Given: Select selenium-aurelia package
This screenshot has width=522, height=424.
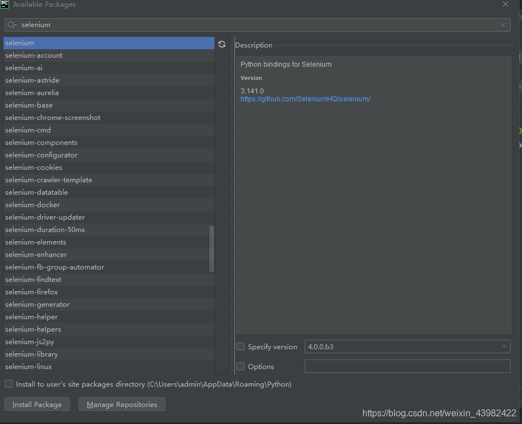Looking at the screenshot, I should pyautogui.click(x=109, y=93).
